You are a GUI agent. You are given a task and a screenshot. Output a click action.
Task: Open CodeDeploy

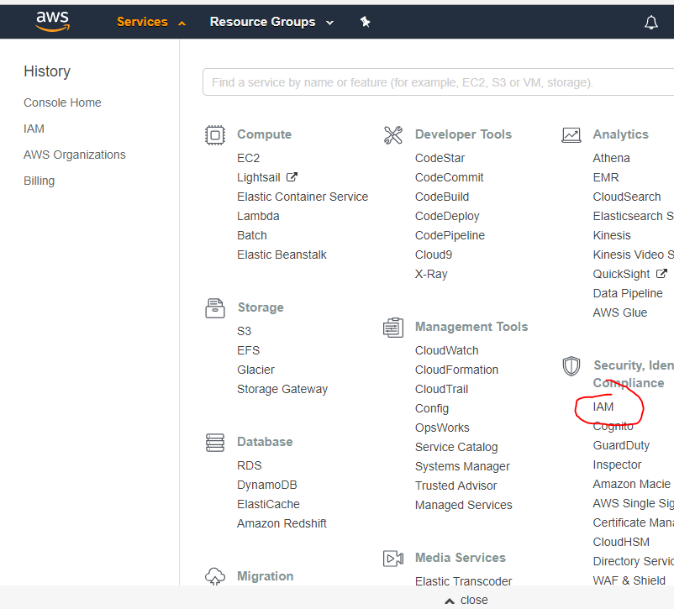447,216
